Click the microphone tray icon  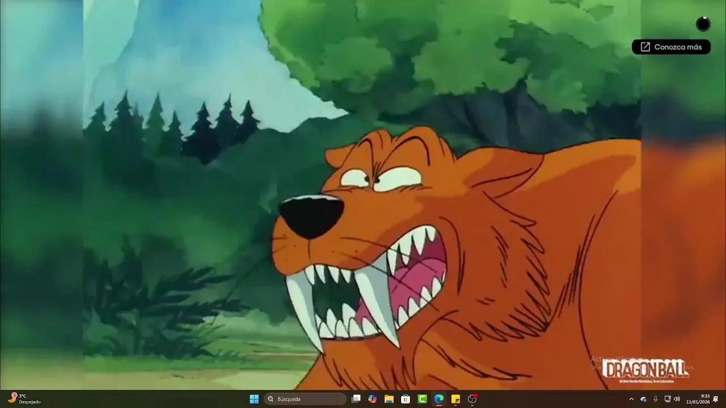click(656, 399)
